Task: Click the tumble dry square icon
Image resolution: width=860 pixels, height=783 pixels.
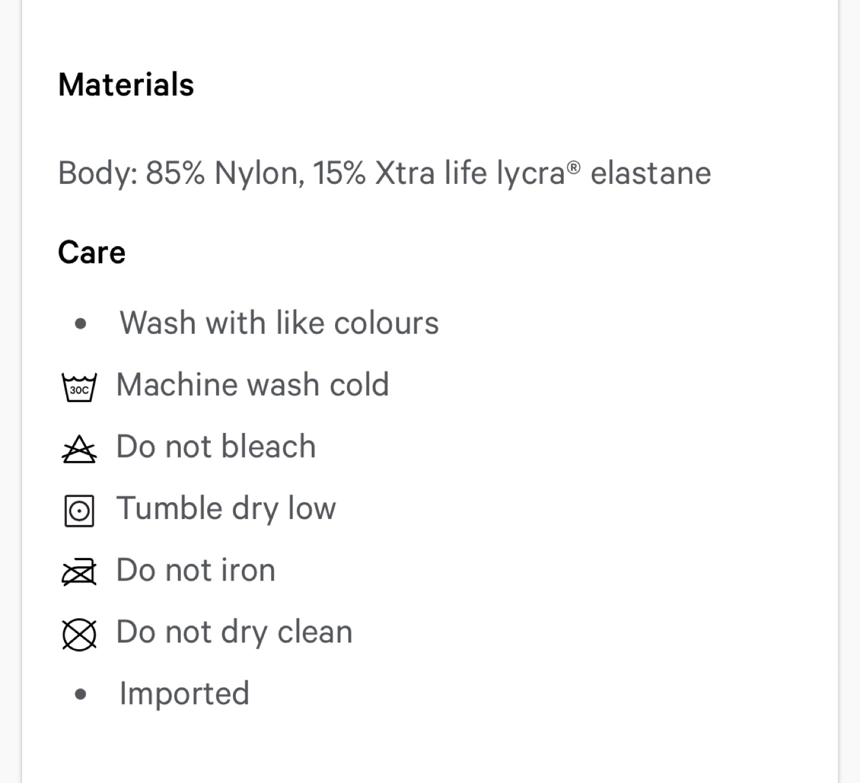Action: click(x=79, y=511)
